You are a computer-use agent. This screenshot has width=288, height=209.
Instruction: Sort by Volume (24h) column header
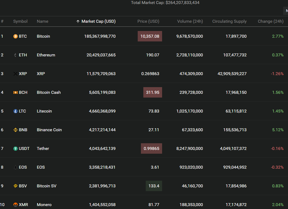point(190,21)
